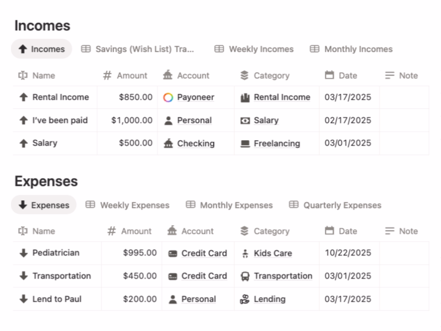Select the bar chart icon beside Rental Income category

[244, 97]
